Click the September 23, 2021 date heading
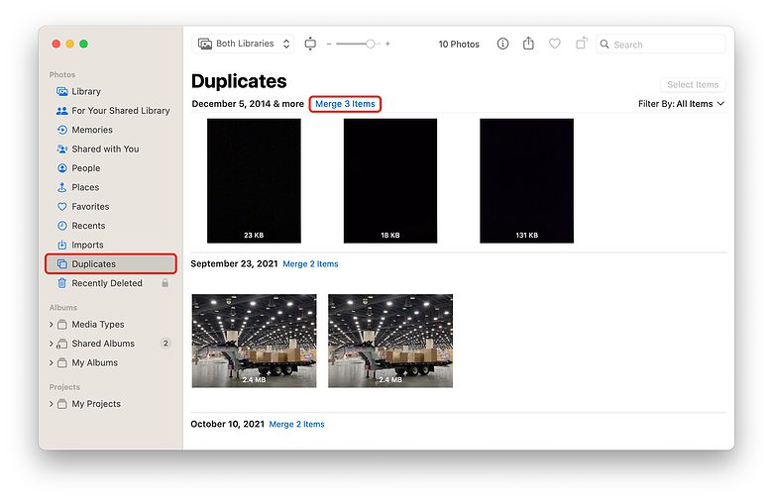The width and height of the screenshot is (773, 499). click(234, 264)
